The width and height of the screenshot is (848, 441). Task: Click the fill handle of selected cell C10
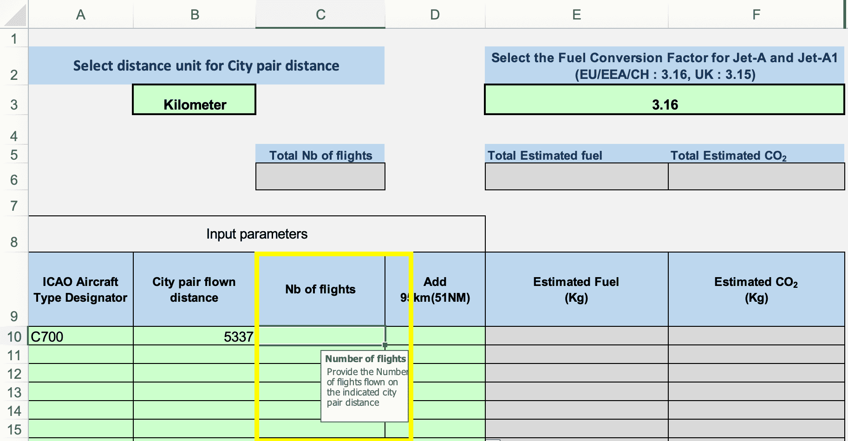click(x=385, y=345)
